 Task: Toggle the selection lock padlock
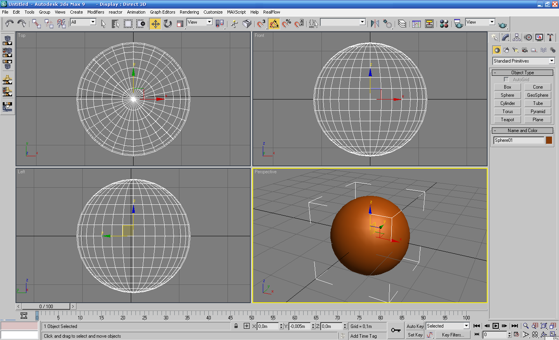tap(236, 326)
